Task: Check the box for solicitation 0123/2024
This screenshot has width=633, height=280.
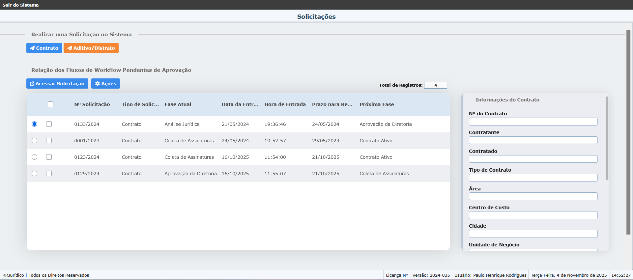Action: (49, 157)
